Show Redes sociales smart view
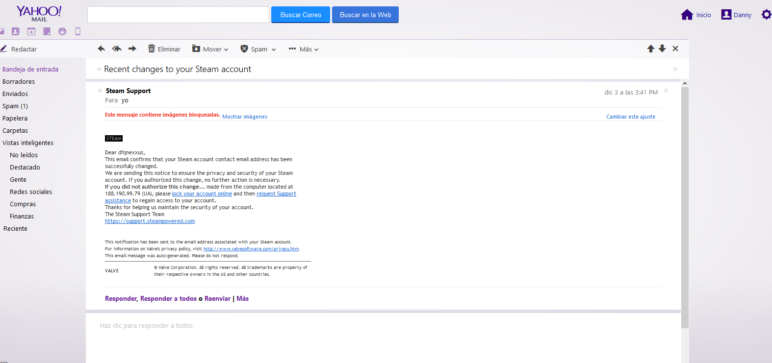The width and height of the screenshot is (772, 363). pos(31,192)
